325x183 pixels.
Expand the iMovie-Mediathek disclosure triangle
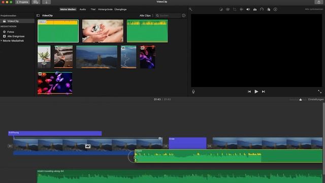click(1, 41)
